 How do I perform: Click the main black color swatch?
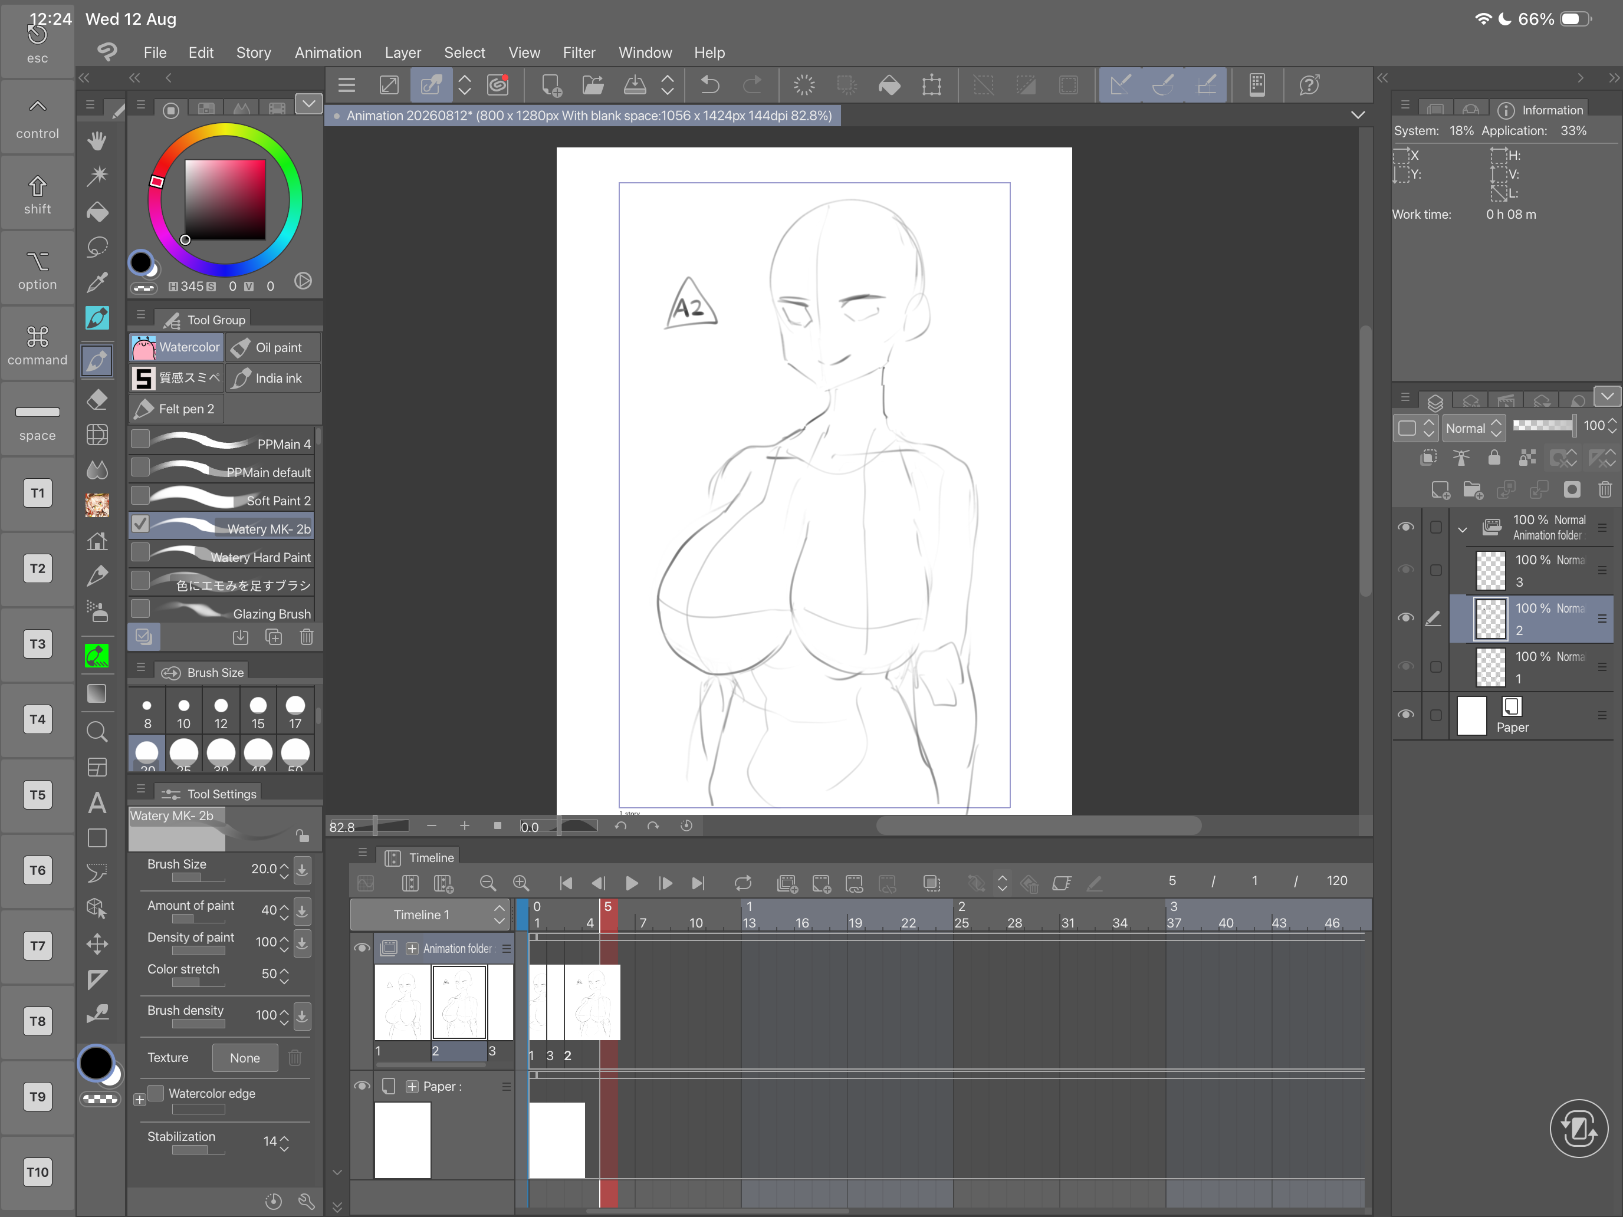point(96,1063)
